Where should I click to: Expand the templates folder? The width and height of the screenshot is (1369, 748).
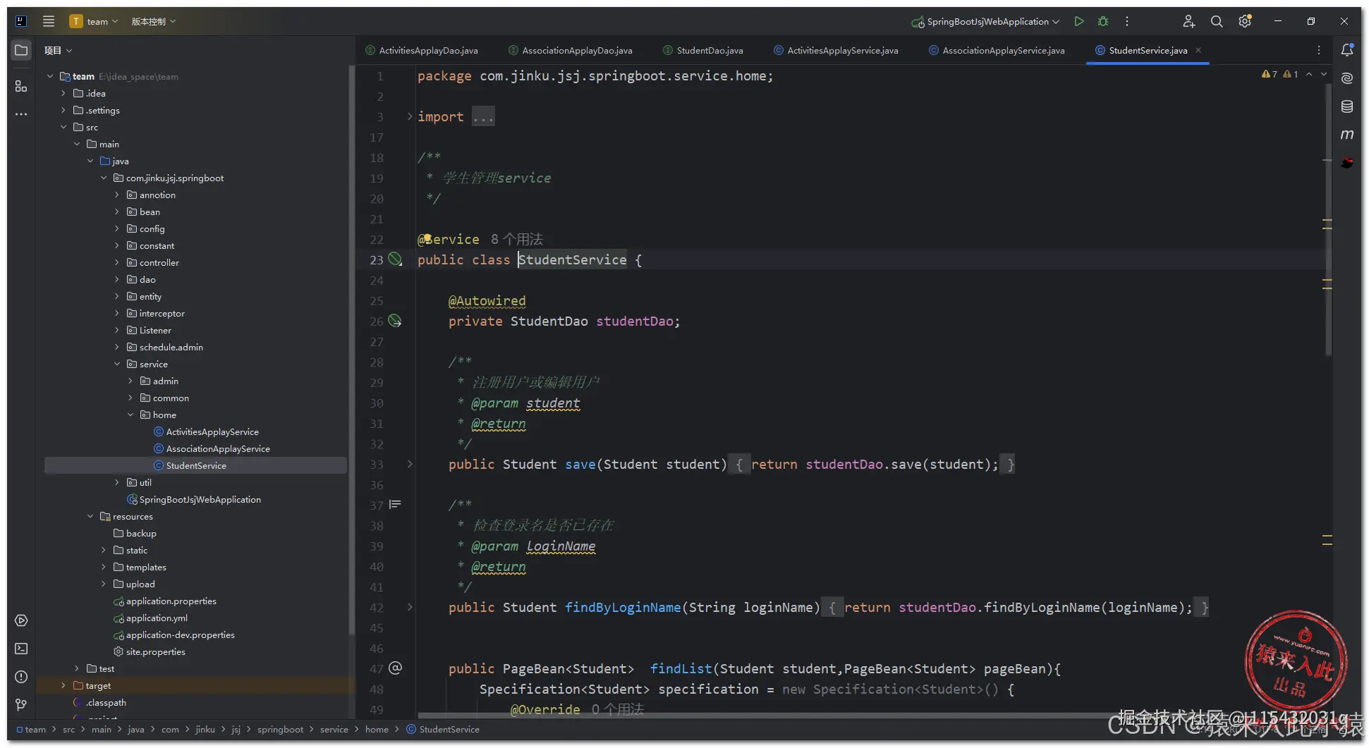click(x=104, y=567)
